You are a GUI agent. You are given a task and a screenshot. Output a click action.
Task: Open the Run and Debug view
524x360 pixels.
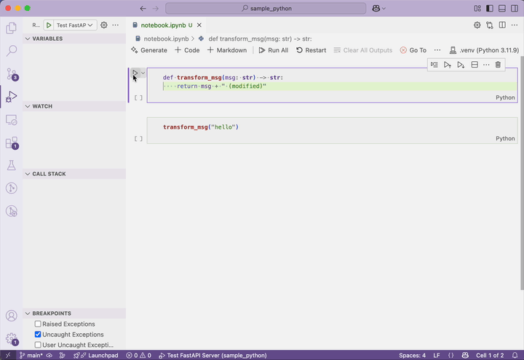pos(12,97)
